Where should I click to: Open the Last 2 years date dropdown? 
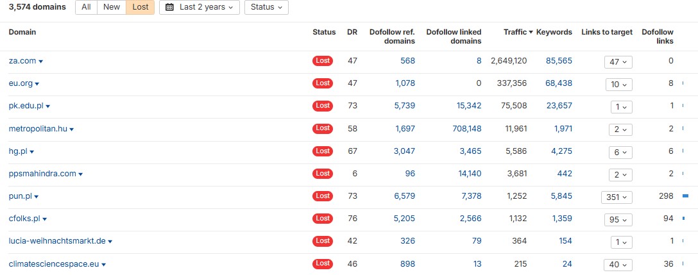(200, 7)
